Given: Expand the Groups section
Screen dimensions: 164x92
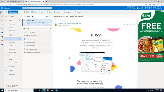Looking at the screenshot, I should pos(6,71).
